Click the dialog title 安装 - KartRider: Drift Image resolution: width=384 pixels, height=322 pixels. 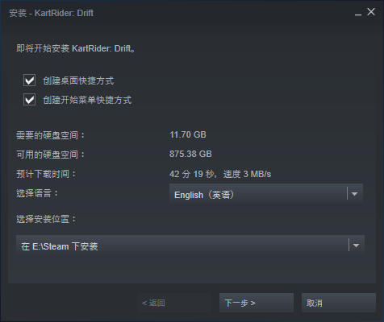tap(52, 13)
